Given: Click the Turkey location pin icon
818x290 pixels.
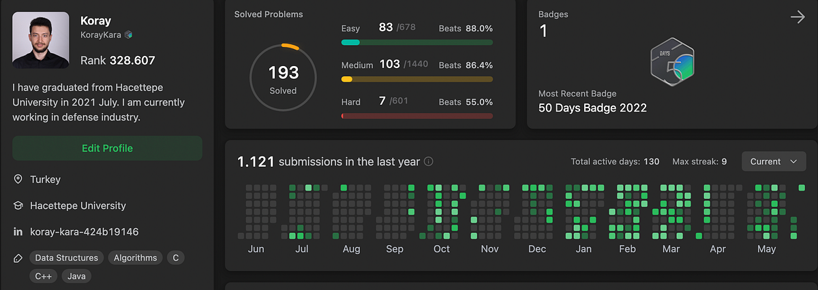Looking at the screenshot, I should pyautogui.click(x=18, y=180).
